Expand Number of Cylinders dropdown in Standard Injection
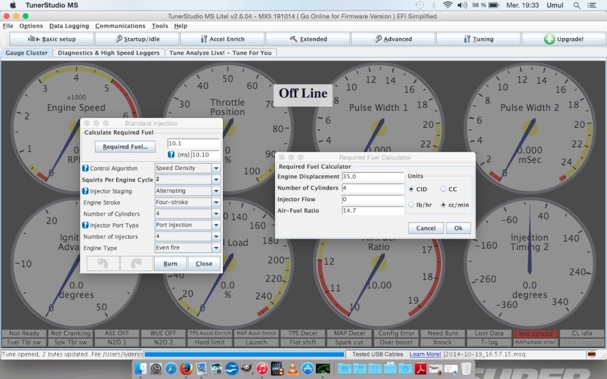607x379 pixels. click(x=216, y=213)
